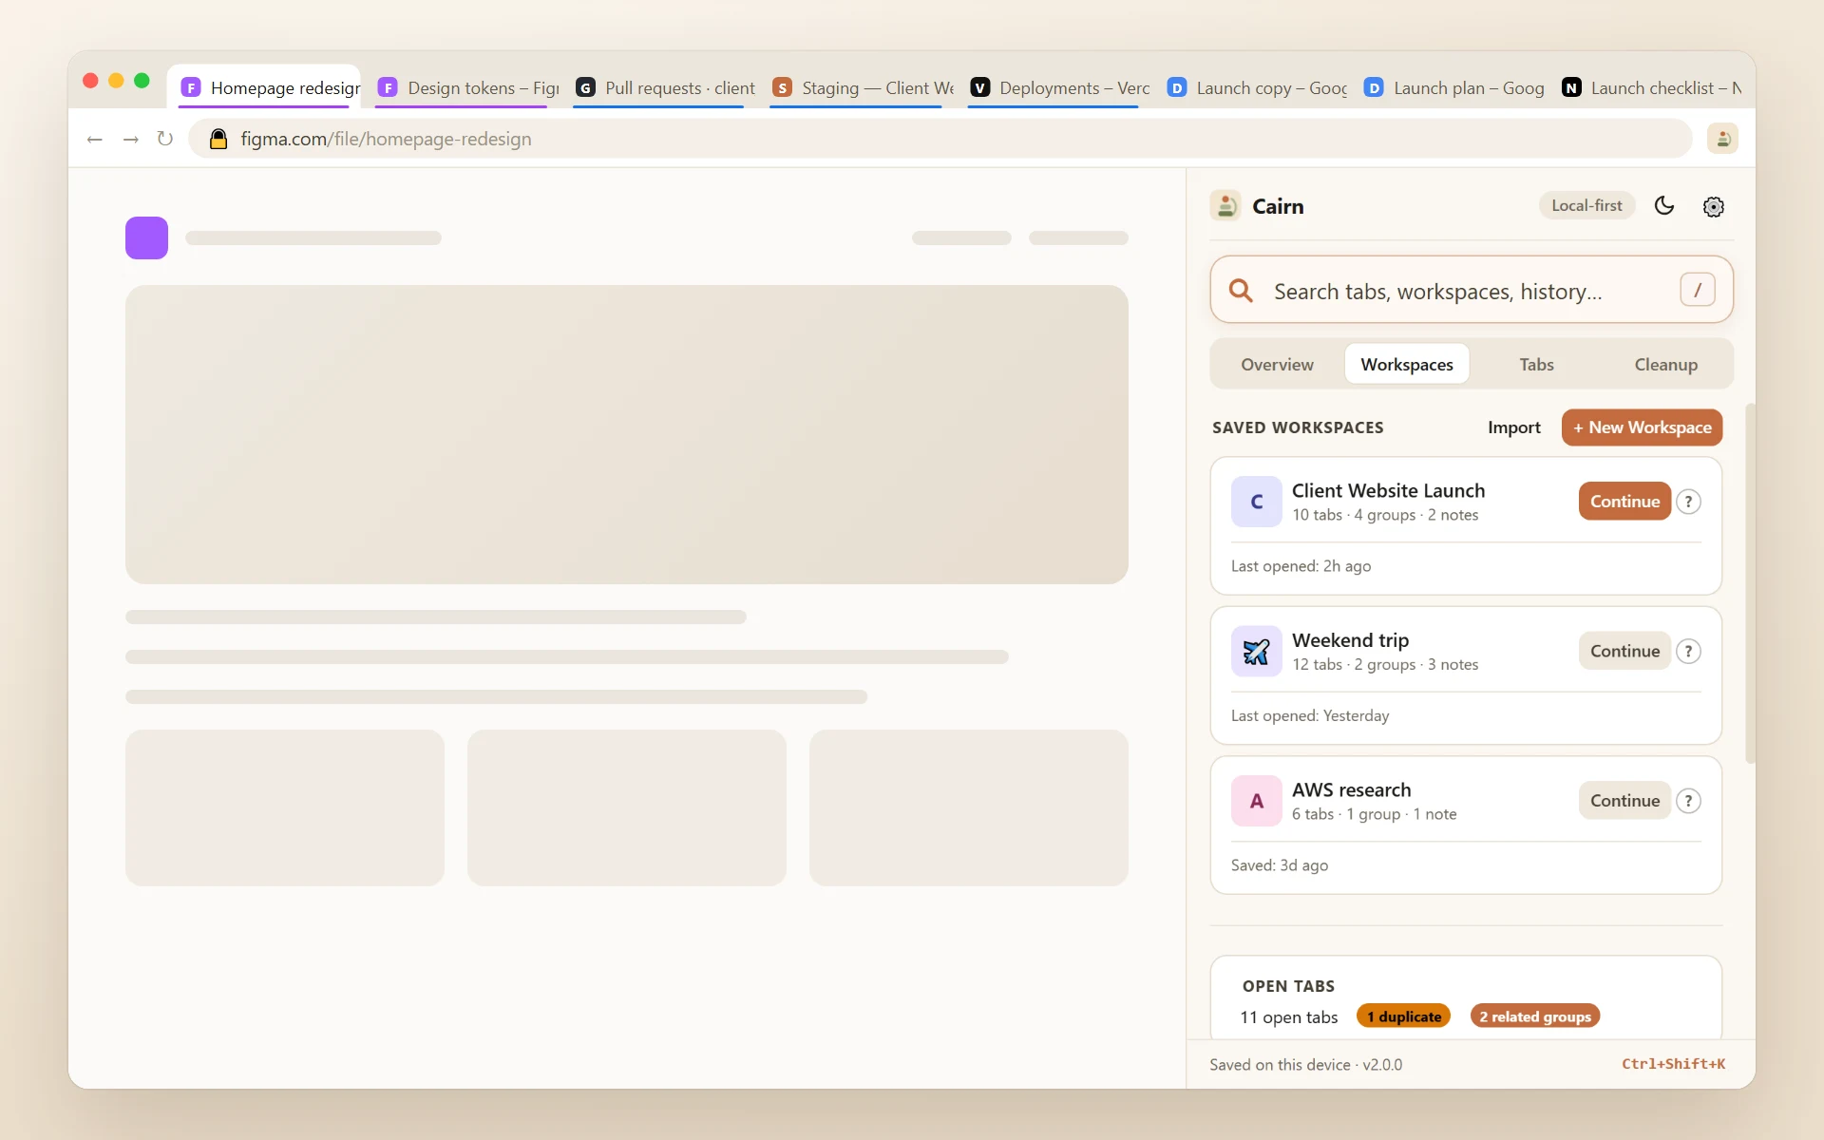Continue the Weekend trip workspace
Image resolution: width=1824 pixels, height=1140 pixels.
[x=1624, y=652]
